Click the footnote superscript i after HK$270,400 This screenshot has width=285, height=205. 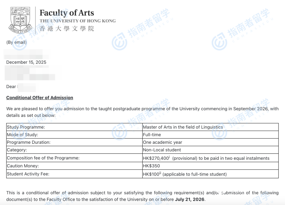tap(169, 157)
